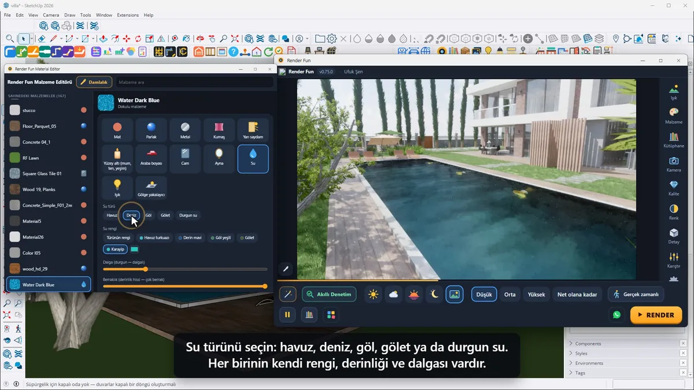
Task: Choose Türünün rengi water color option
Action: pos(119,237)
